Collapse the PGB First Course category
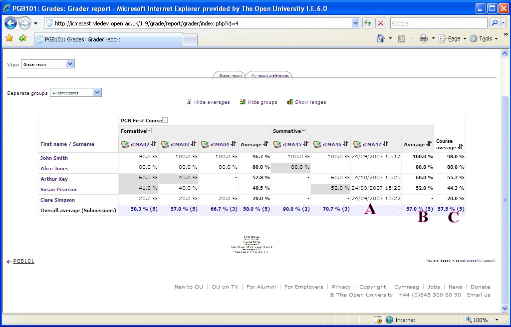Screen dimensions: 511x327 tap(165, 120)
